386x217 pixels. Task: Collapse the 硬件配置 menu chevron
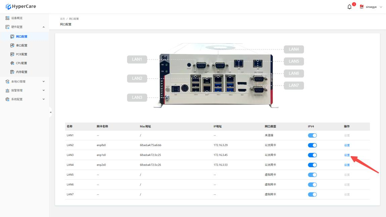click(44, 27)
